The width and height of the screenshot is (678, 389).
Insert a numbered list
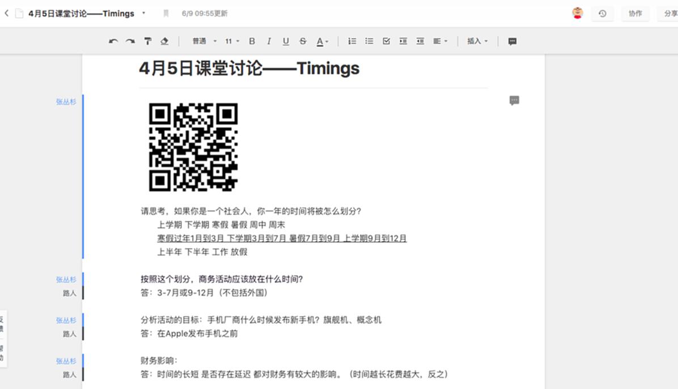[x=352, y=41]
